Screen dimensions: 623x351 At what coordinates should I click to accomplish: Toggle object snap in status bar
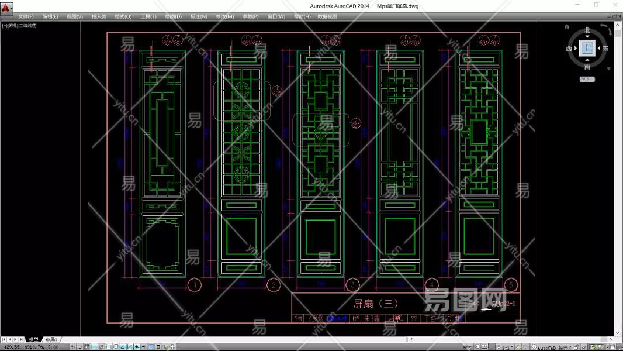point(109,347)
